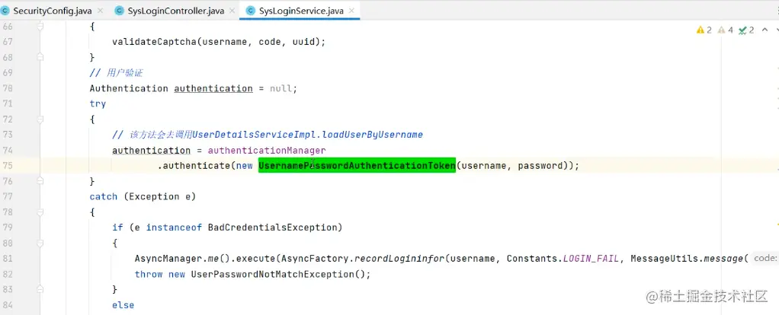The image size is (779, 315).
Task: Click the .authenticate method call
Action: coord(194,166)
